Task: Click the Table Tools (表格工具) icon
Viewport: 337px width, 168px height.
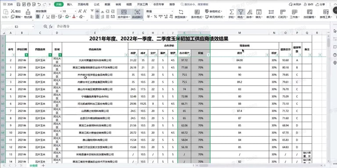Action: (x=326, y=12)
